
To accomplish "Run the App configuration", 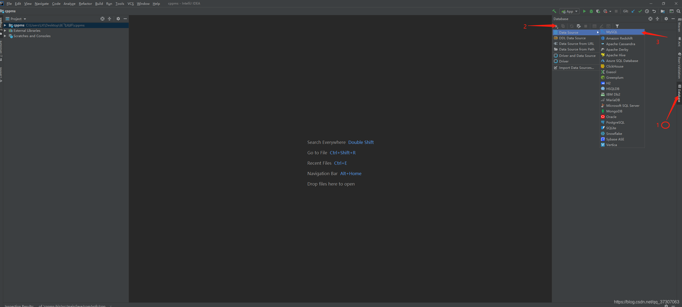I will point(584,11).
